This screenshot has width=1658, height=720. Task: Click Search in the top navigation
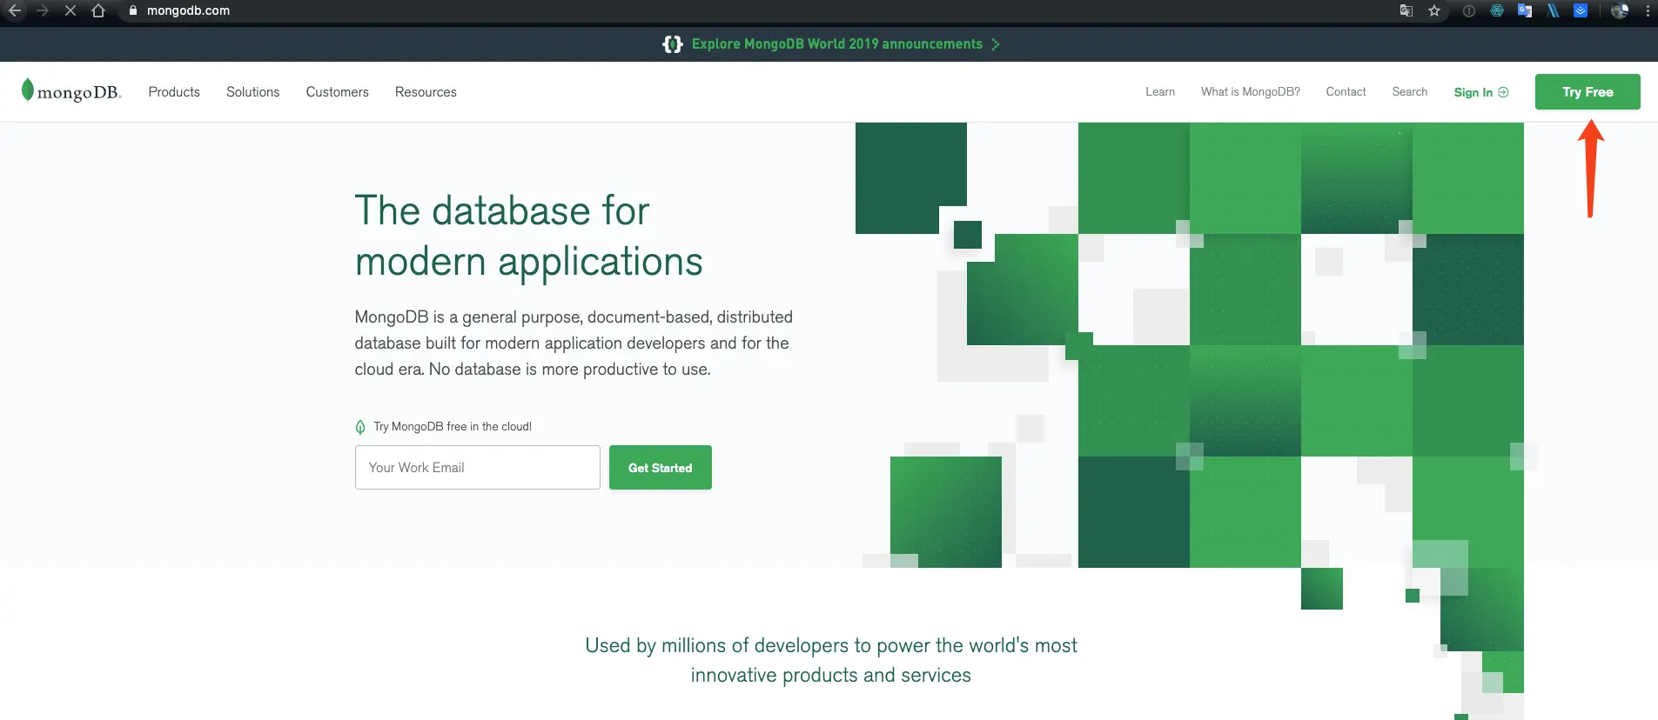click(x=1410, y=92)
